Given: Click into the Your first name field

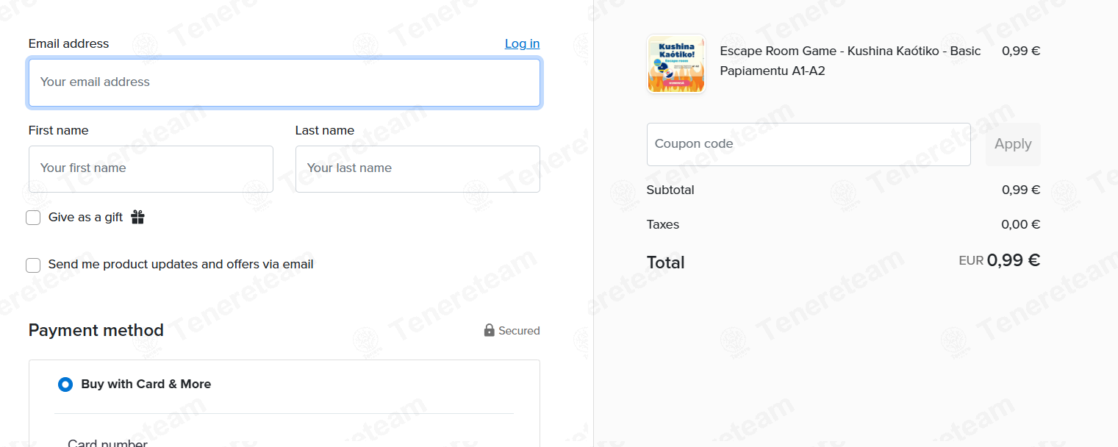Looking at the screenshot, I should pos(151,169).
